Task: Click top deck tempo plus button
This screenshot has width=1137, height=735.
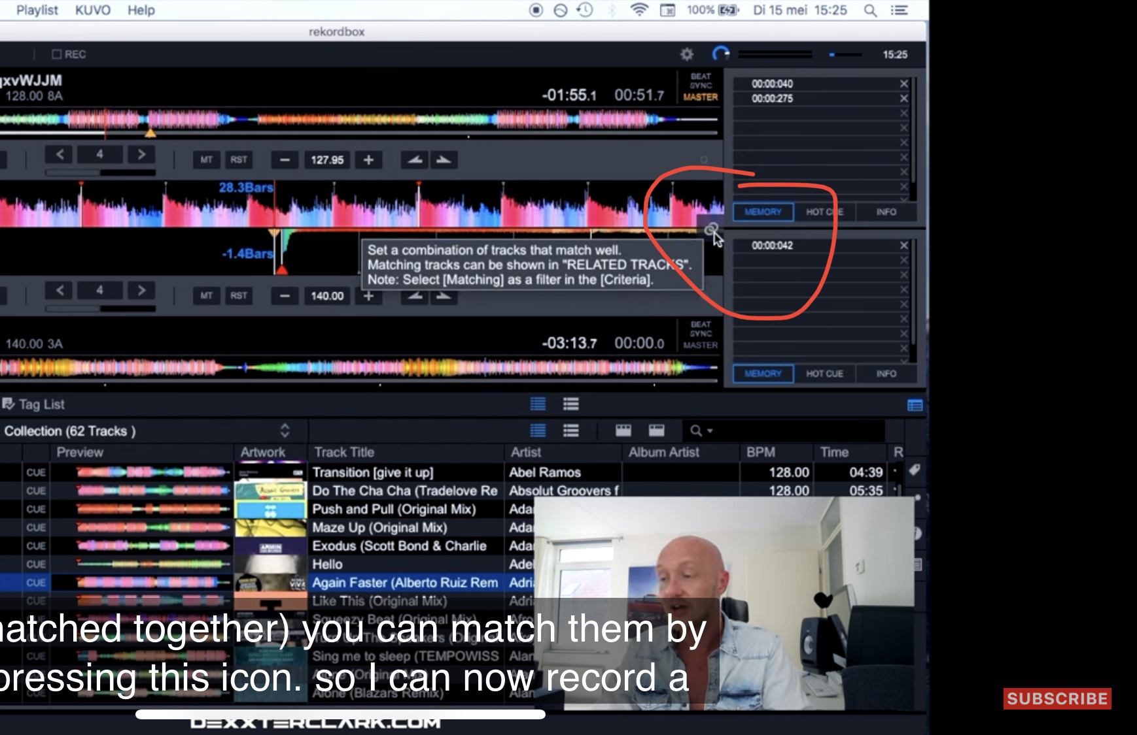Action: (368, 160)
